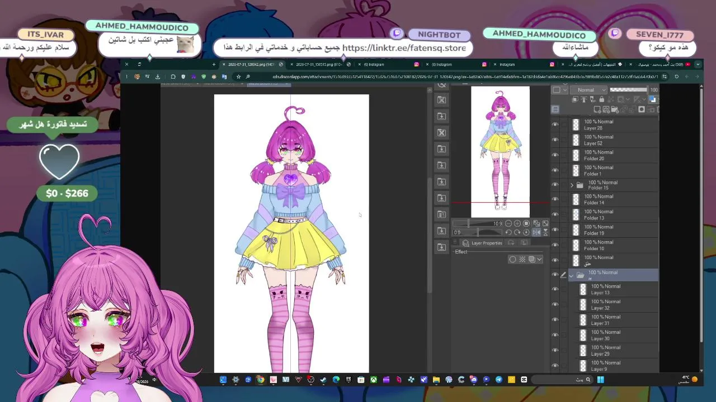Toggle visibility of Folder 20
This screenshot has height=402, width=716.
(x=555, y=155)
